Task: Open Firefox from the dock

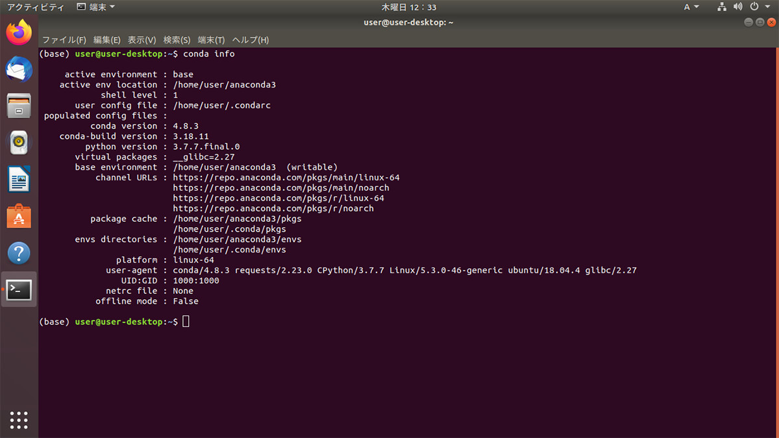Action: (x=19, y=32)
